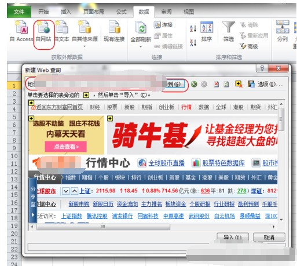Sort ascending with the A-Z icon
The width and height of the screenshot is (297, 266).
(x=193, y=29)
